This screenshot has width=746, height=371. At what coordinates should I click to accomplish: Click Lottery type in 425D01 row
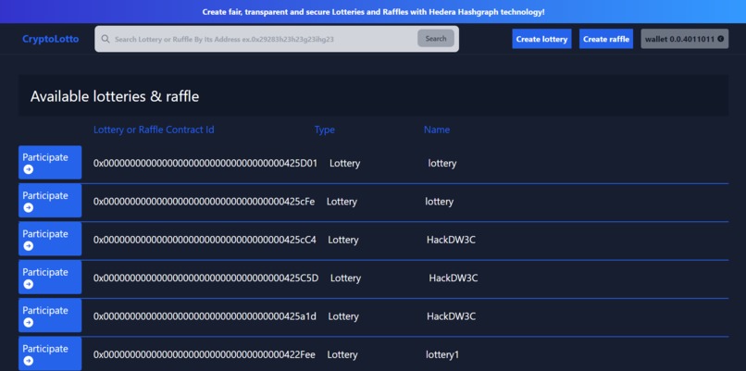tap(345, 164)
